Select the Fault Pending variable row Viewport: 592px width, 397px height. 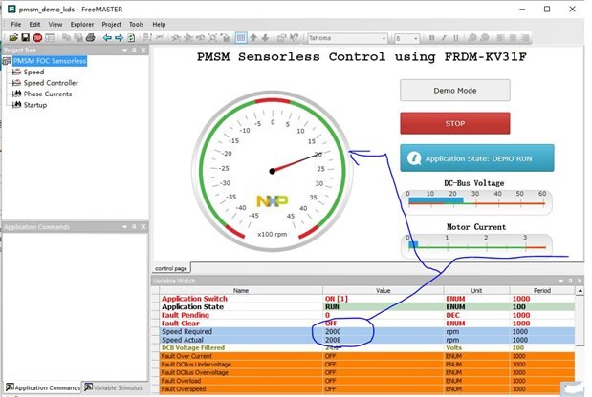coord(367,315)
